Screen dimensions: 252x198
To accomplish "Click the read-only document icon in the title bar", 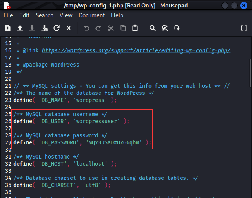I will (x=7, y=6).
